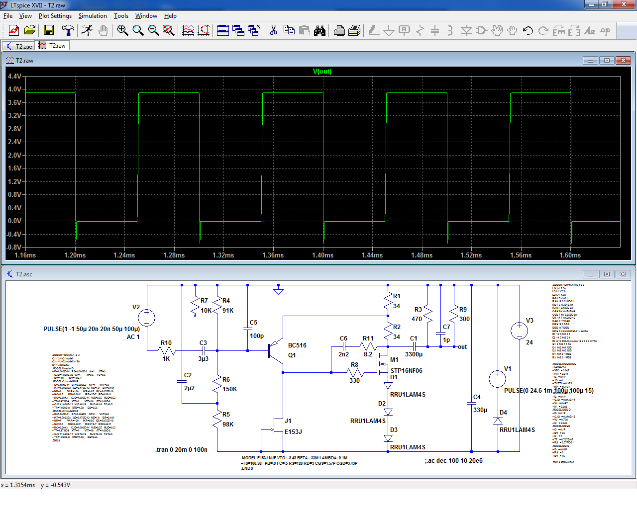Switch to the T2.raw tab
Screen dimensions: 637x509
coord(52,46)
